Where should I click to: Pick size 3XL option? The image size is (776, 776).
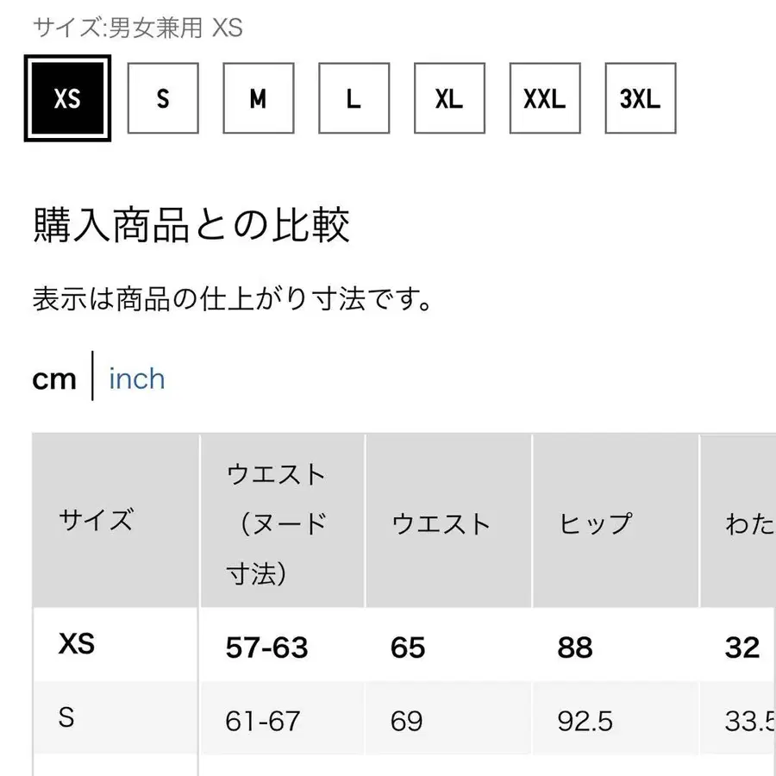tap(640, 98)
